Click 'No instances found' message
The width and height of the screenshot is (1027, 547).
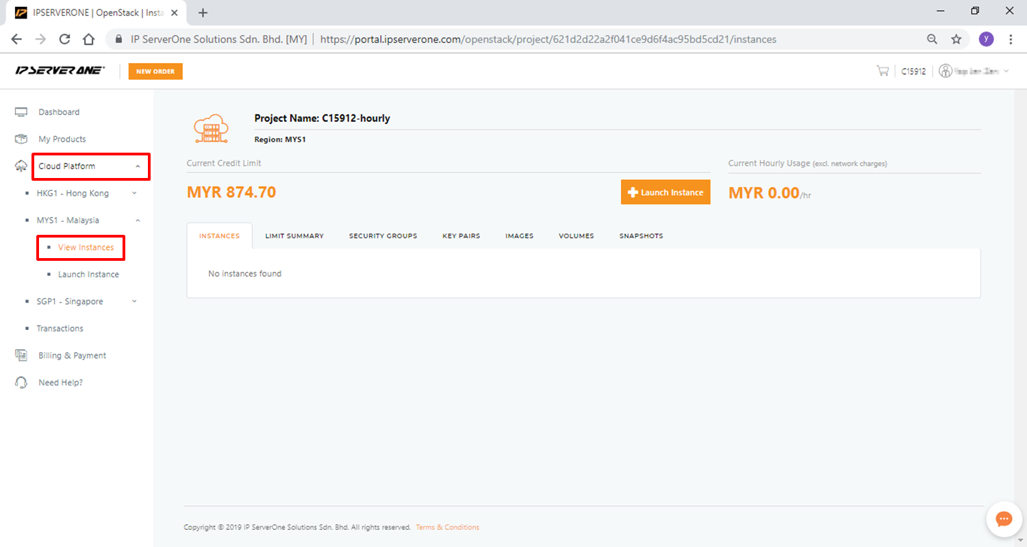(244, 274)
